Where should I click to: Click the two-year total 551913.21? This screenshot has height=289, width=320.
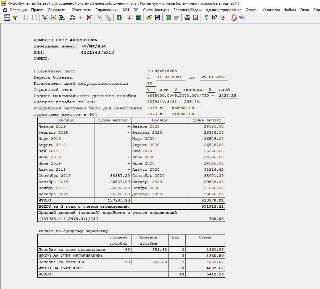point(213,206)
